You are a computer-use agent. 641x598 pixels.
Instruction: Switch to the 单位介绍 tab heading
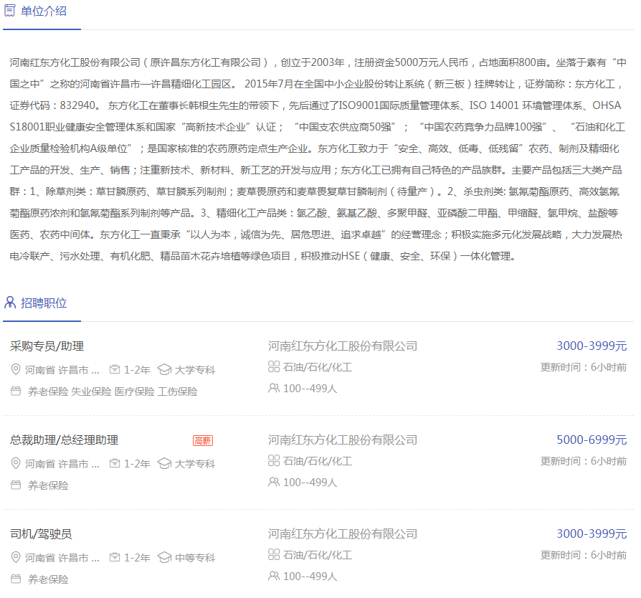click(x=44, y=11)
